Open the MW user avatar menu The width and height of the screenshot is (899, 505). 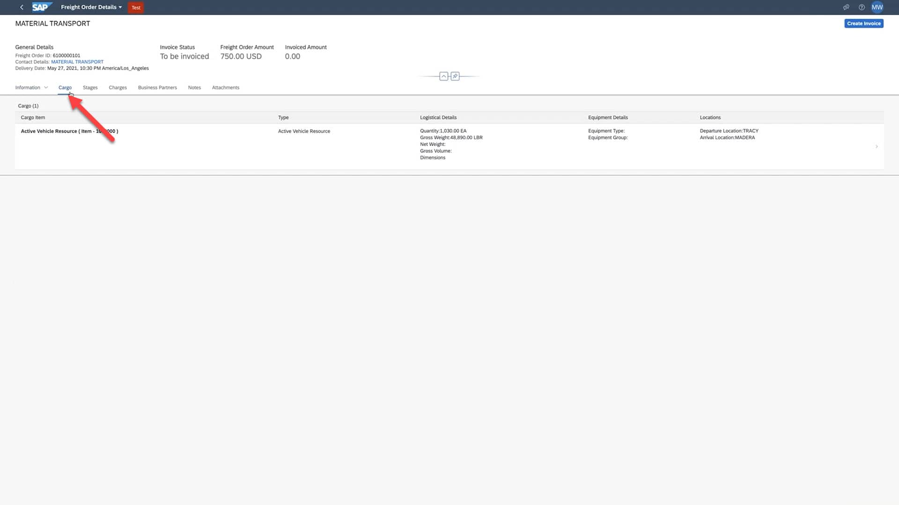(877, 7)
